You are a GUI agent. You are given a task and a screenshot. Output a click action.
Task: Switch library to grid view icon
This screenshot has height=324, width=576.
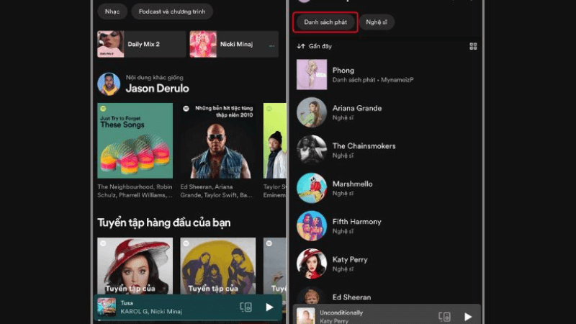(x=473, y=46)
